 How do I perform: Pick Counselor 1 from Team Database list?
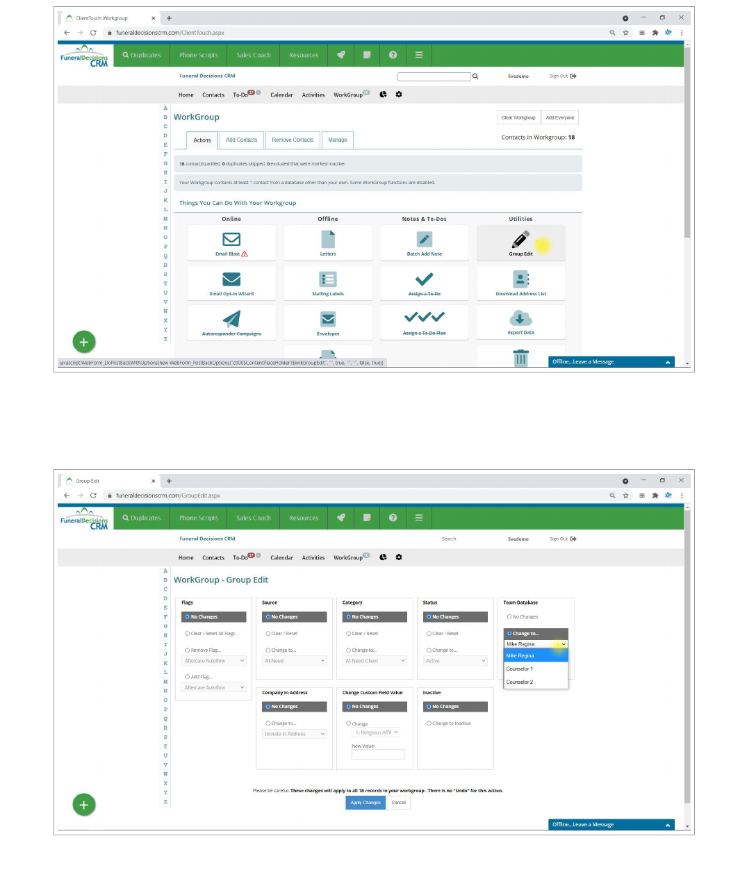tap(520, 669)
